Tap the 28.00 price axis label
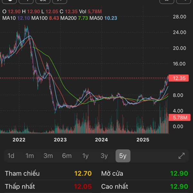 tap(179, 17)
